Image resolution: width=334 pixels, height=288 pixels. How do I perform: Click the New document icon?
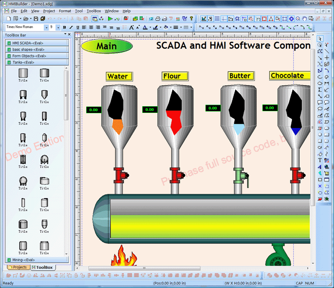pos(9,19)
